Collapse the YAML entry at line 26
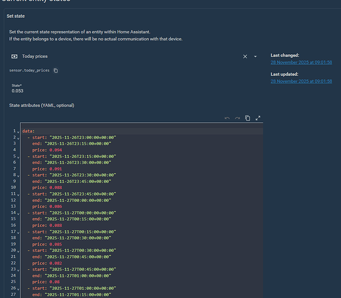The height and width of the screenshot is (298, 341). point(18,289)
